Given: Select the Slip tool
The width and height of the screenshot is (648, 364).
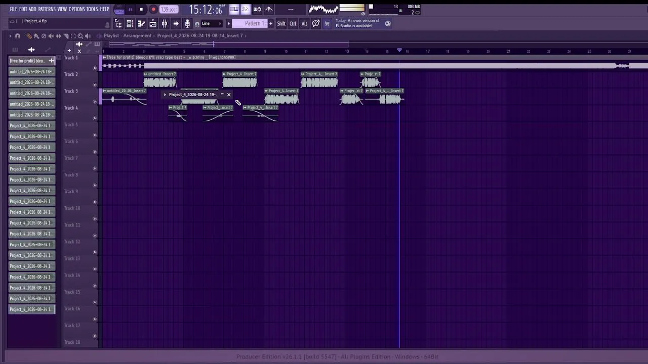Looking at the screenshot, I should pos(58,36).
